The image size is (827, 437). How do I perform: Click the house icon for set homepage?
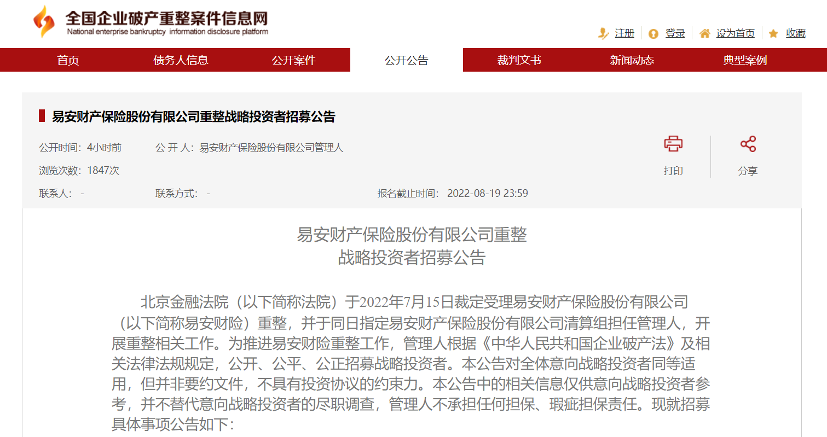pyautogui.click(x=704, y=33)
